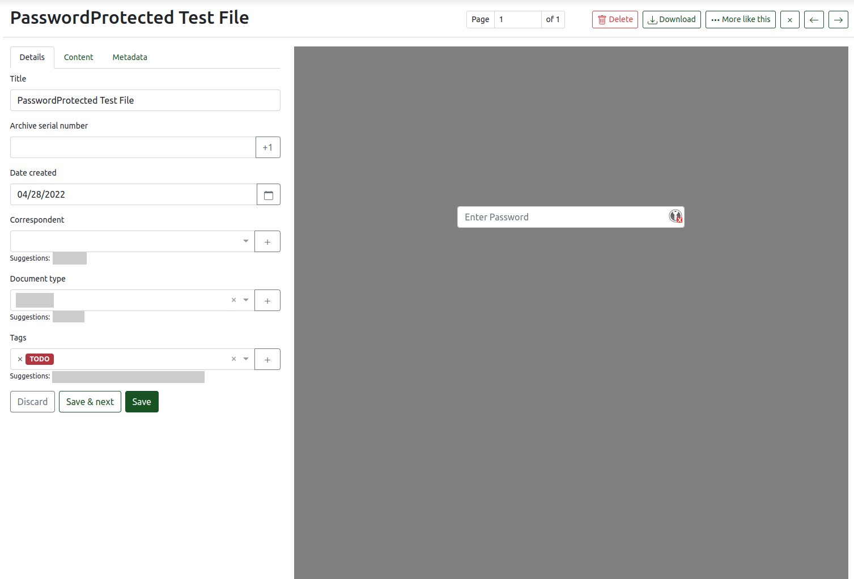Add a new tag with the plus icon
This screenshot has width=854, height=579.
[x=267, y=359]
